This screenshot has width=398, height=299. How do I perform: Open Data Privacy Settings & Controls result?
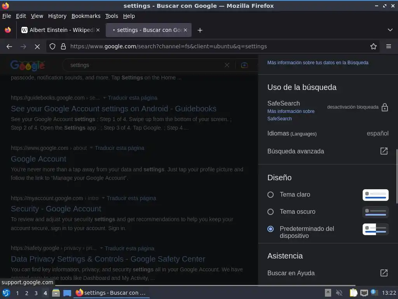(x=108, y=259)
